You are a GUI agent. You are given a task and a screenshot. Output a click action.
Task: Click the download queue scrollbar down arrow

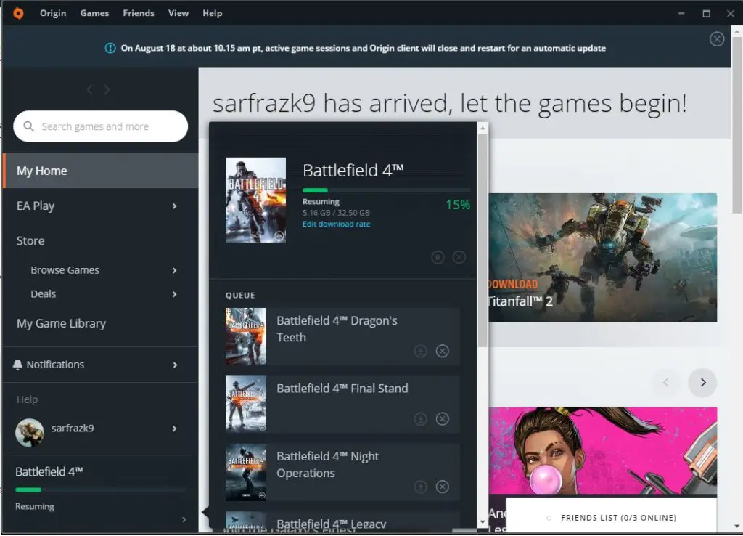click(x=483, y=522)
